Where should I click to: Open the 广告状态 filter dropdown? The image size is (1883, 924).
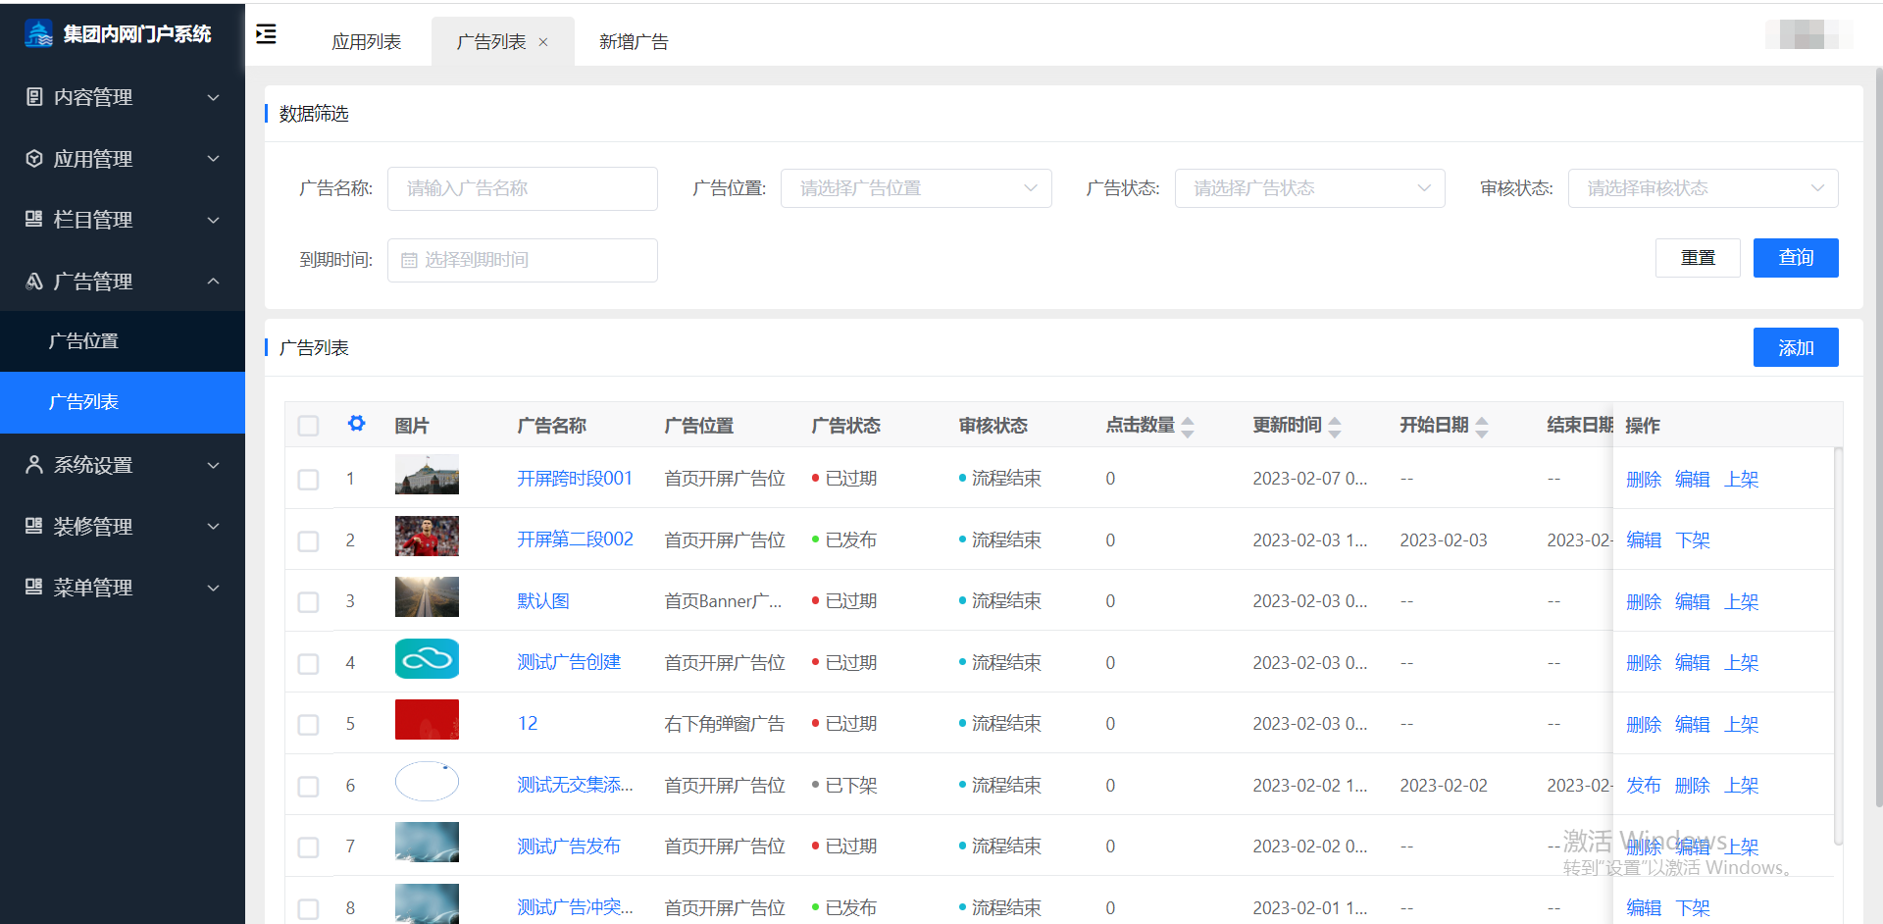tap(1309, 188)
